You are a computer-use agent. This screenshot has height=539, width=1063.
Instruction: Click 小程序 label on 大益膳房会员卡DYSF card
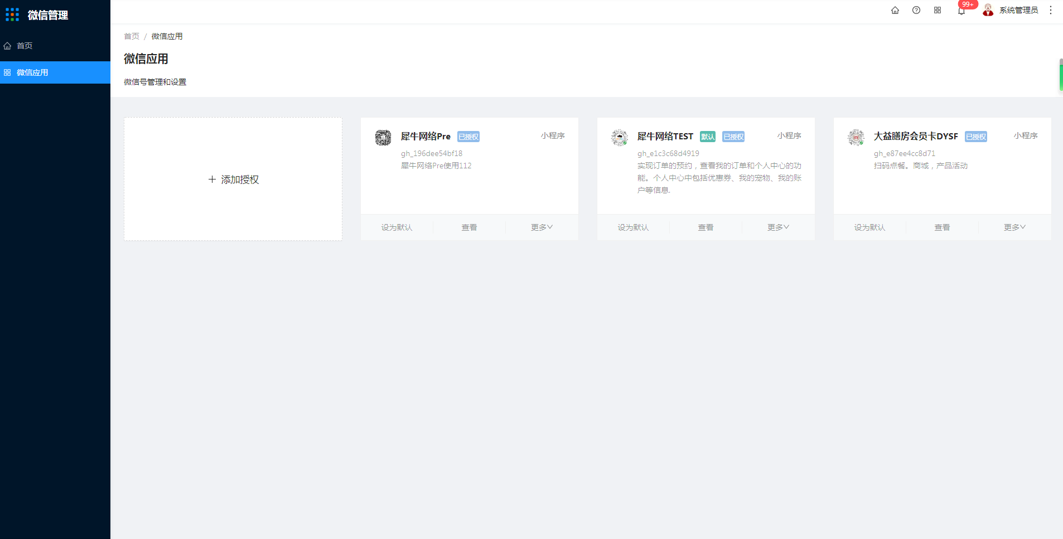pos(1026,135)
